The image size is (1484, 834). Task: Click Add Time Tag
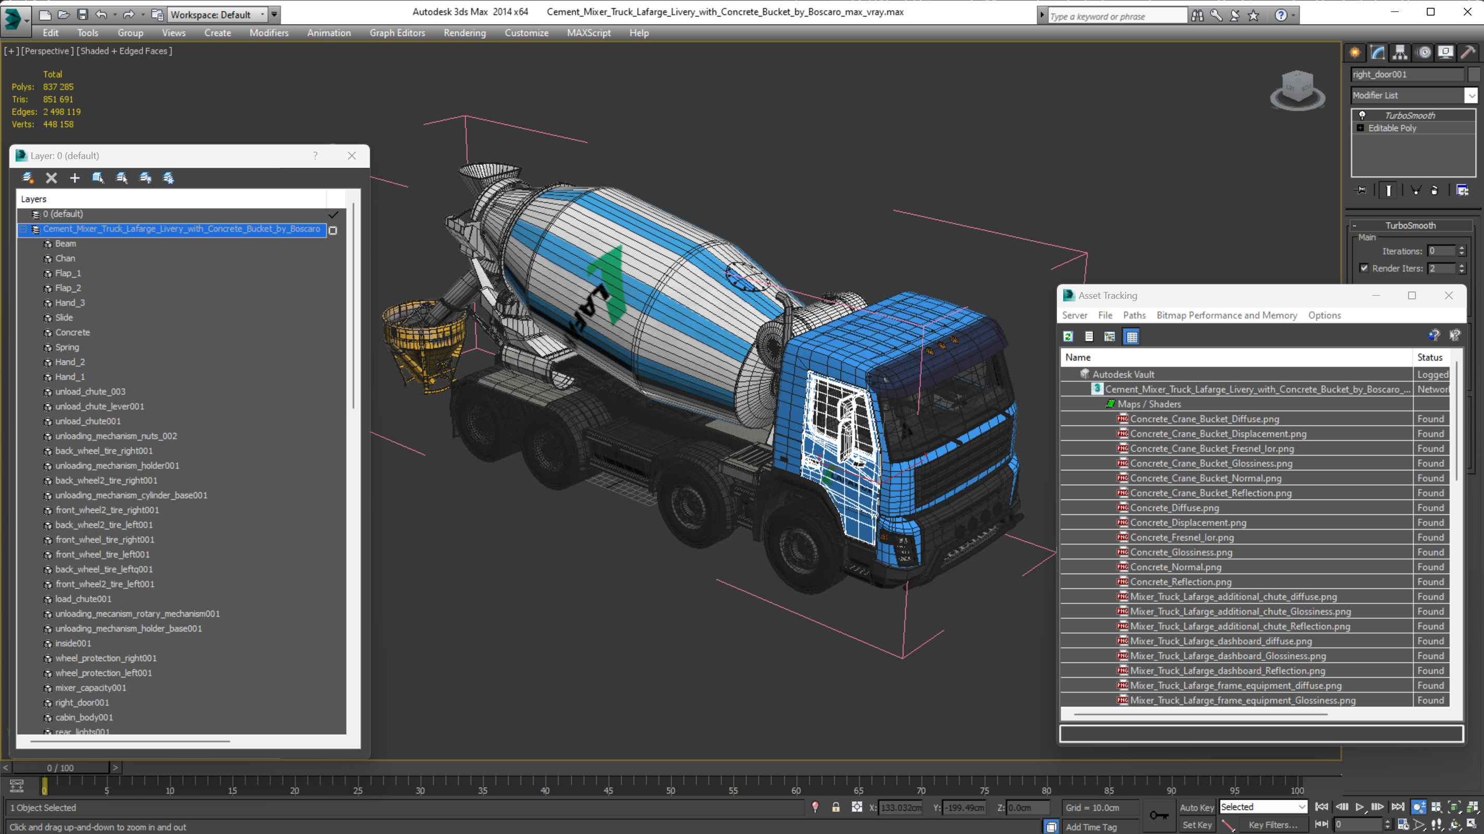coord(1091,827)
